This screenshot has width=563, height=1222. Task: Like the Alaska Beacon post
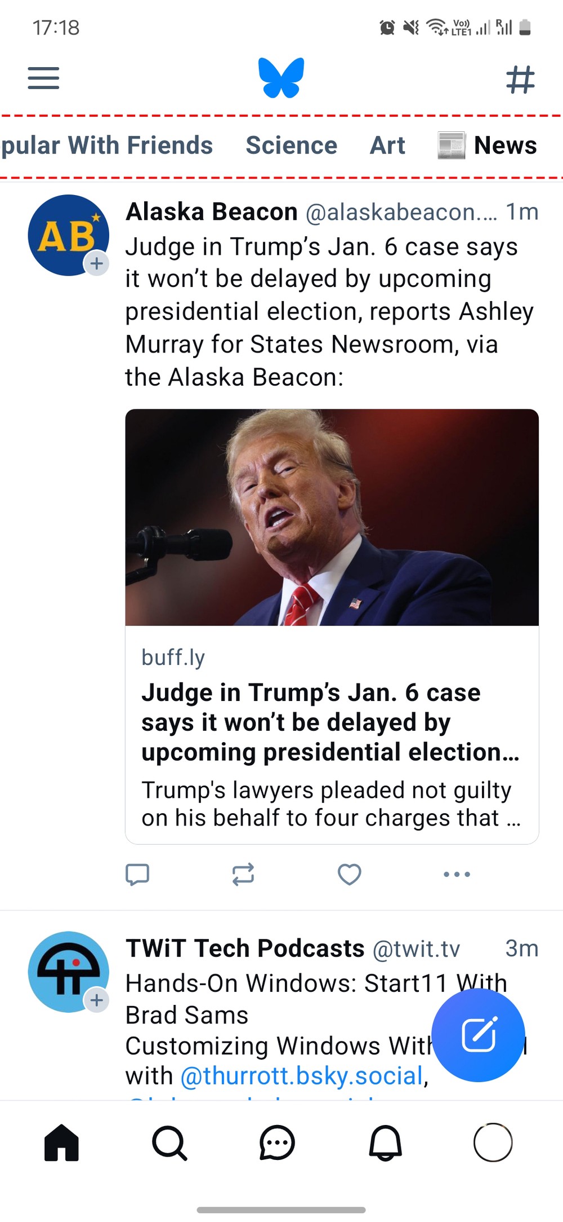pyautogui.click(x=349, y=875)
